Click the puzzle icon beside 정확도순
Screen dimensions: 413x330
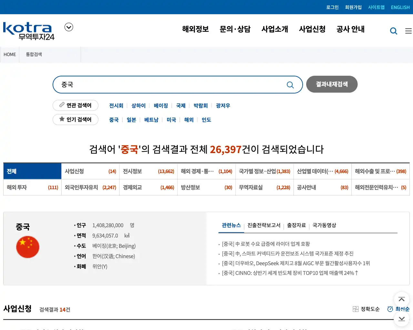tap(356, 309)
